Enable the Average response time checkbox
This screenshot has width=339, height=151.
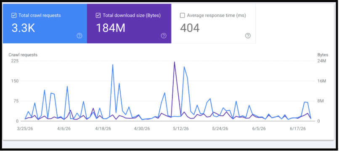182,16
